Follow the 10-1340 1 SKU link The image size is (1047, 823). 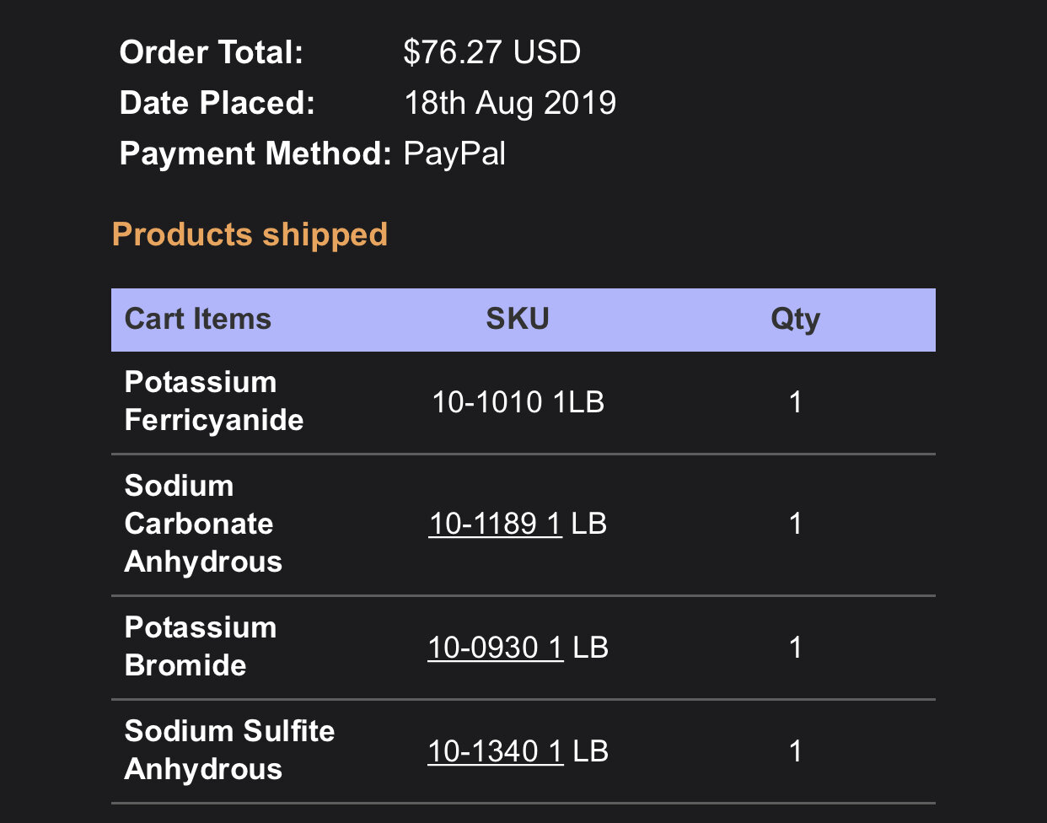pos(495,751)
